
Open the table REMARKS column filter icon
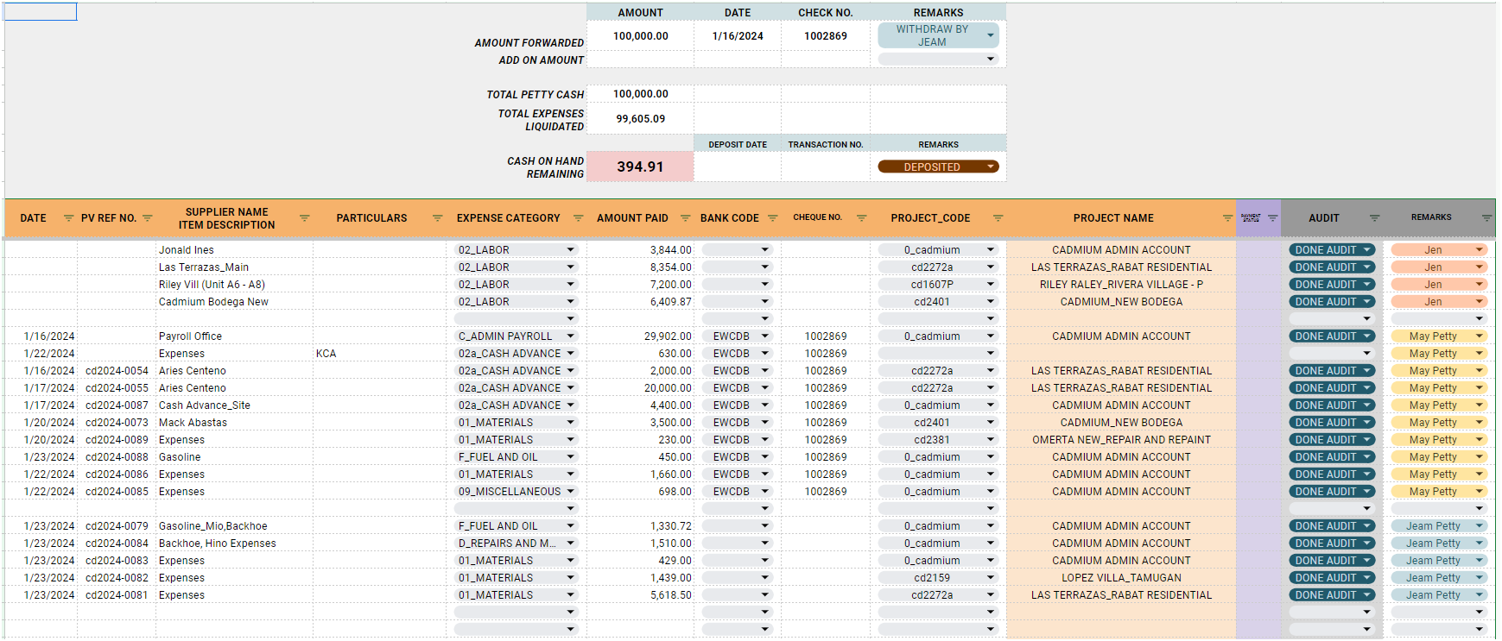coord(1486,218)
